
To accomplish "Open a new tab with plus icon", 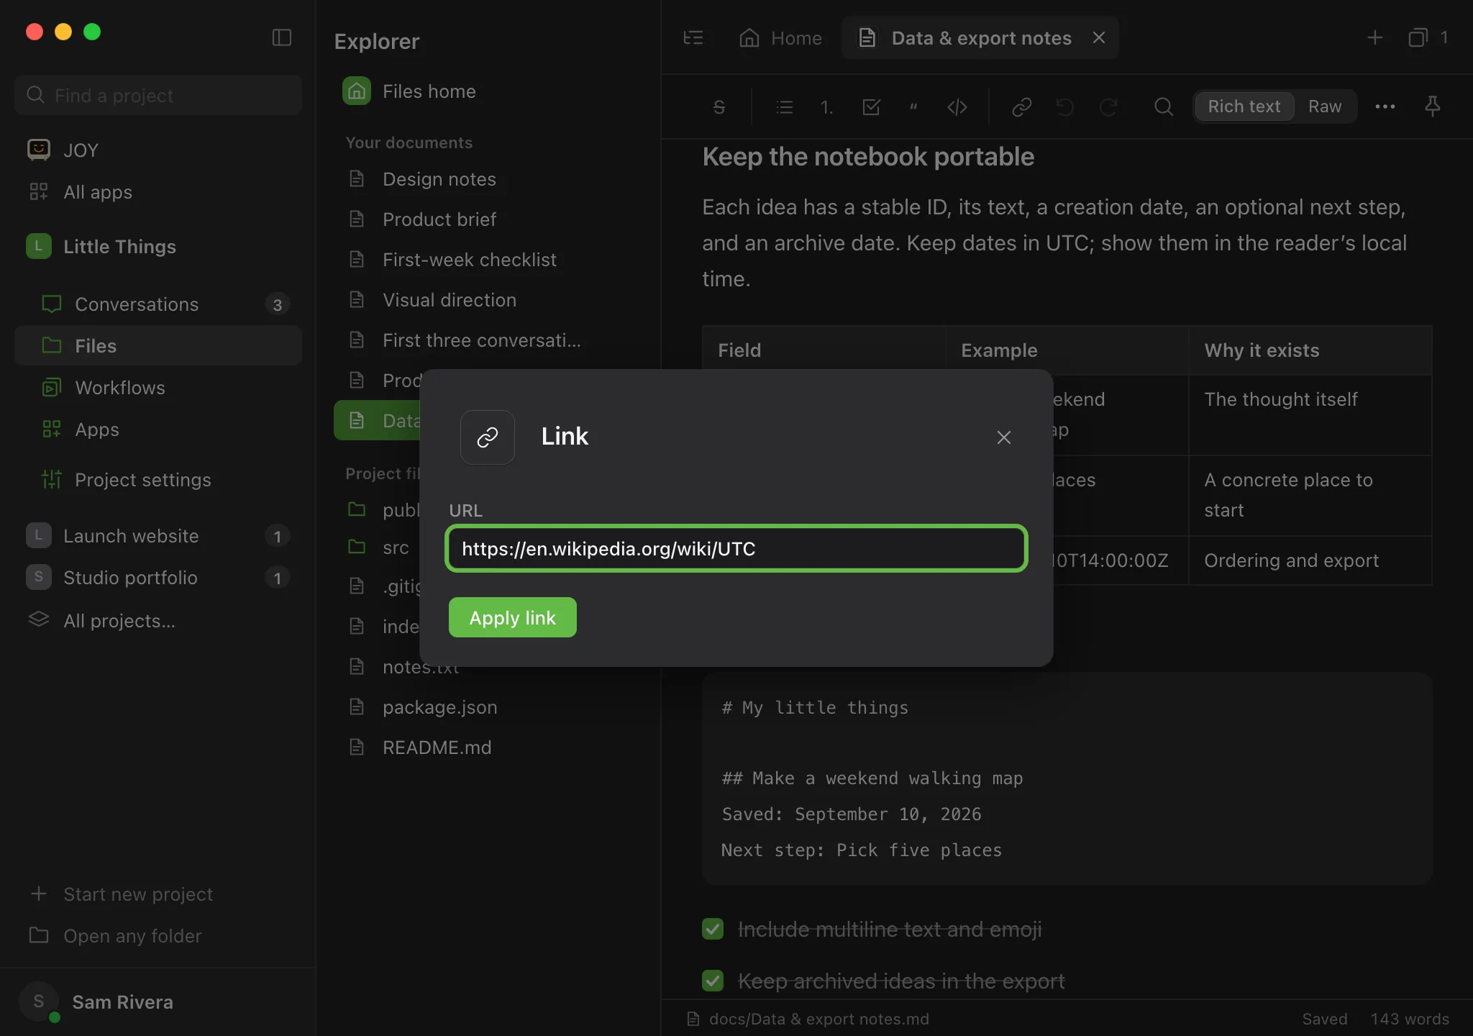I will (1375, 37).
